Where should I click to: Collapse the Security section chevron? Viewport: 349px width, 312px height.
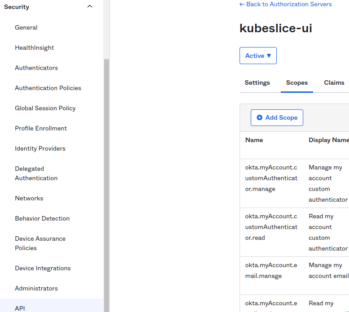coord(90,6)
